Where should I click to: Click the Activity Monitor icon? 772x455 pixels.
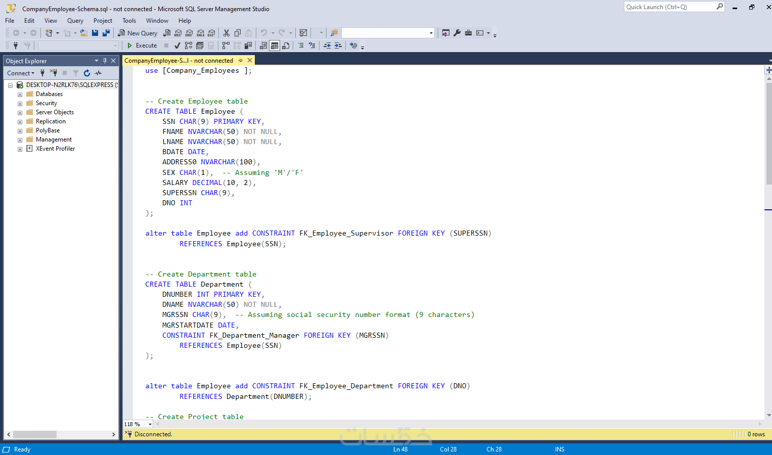(x=303, y=33)
